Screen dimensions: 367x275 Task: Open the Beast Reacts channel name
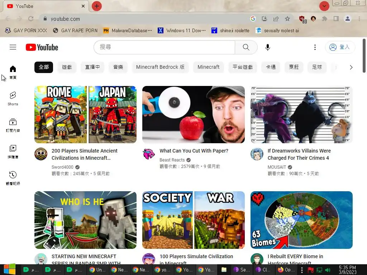coord(172,160)
